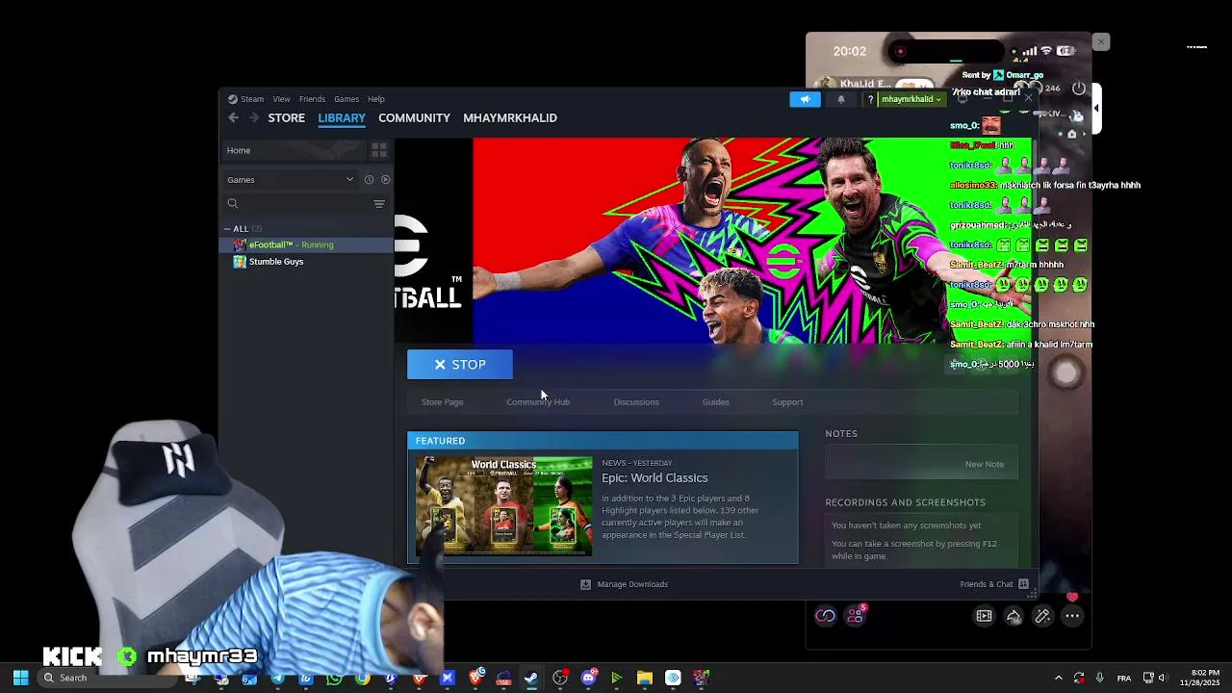Collapse the overlay side arrow panel
Image resolution: width=1232 pixels, height=693 pixels.
(x=1095, y=107)
